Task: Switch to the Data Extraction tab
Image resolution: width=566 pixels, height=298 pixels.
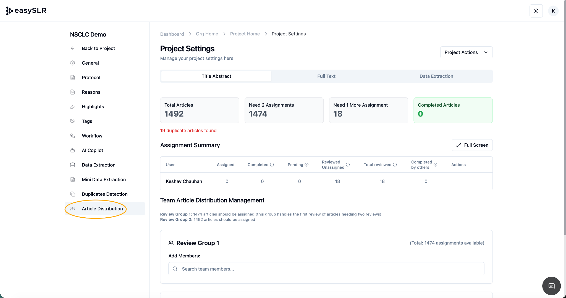Action: pos(436,76)
